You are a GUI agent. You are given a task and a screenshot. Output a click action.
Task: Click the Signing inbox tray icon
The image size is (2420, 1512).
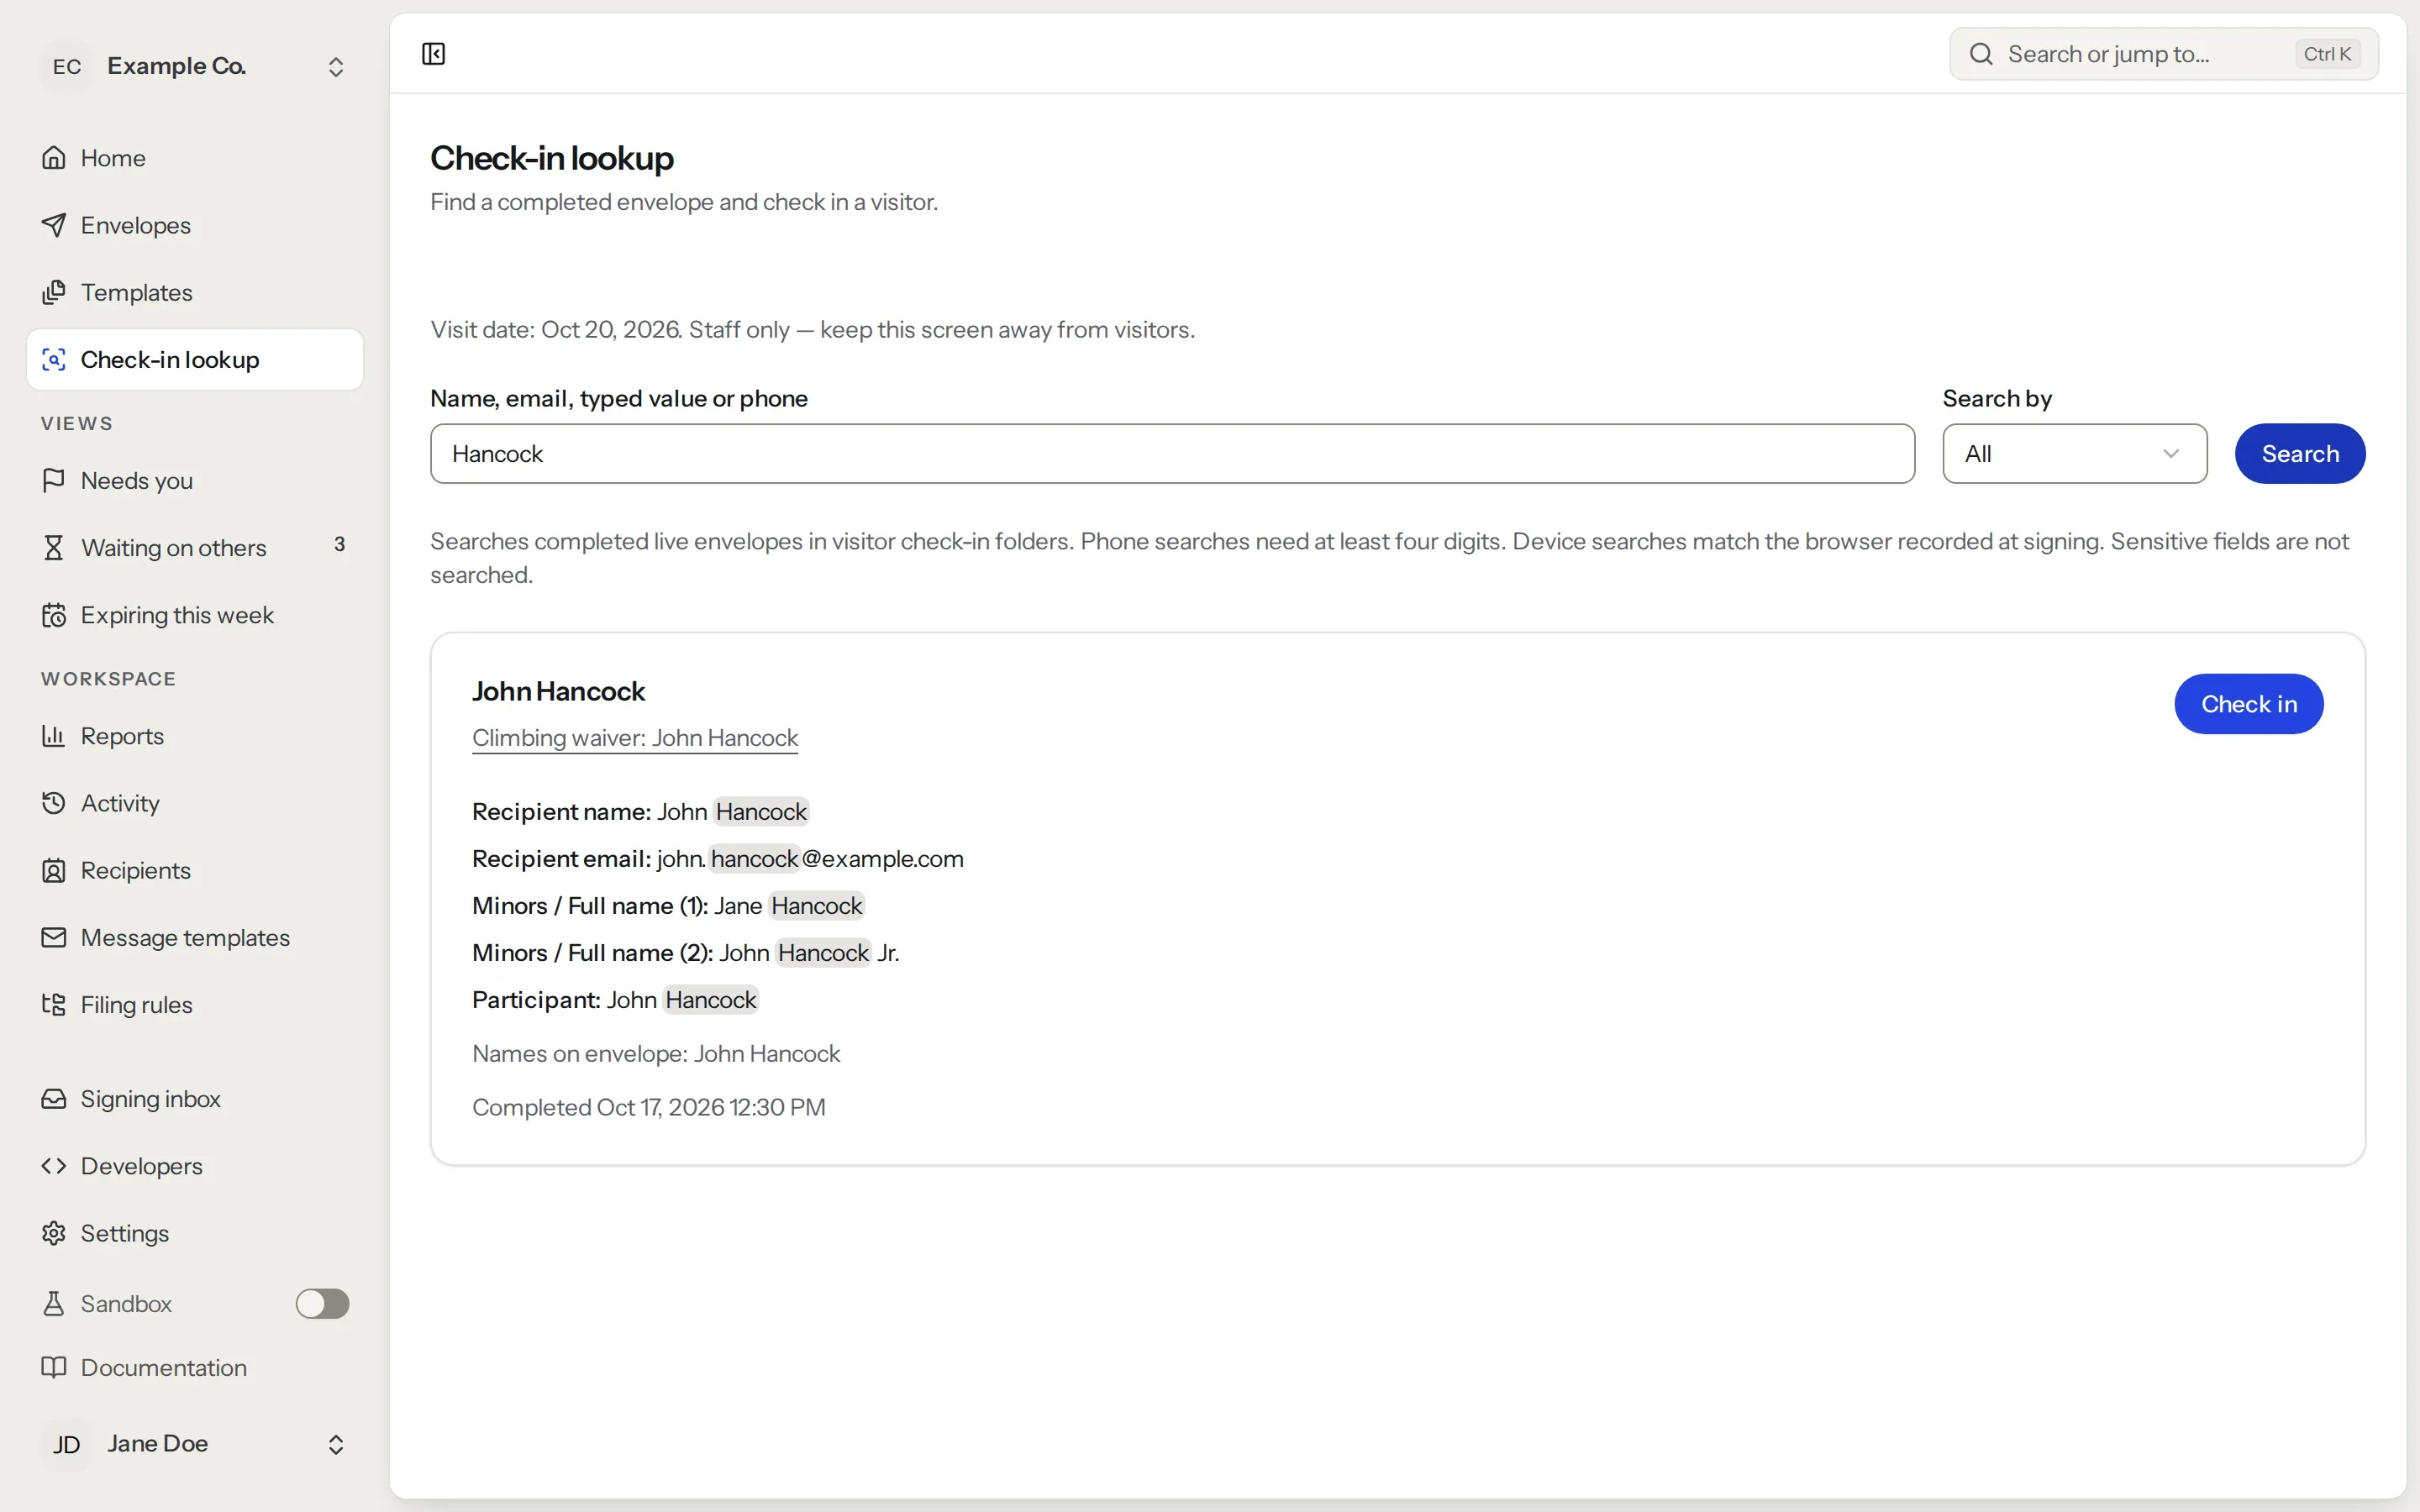(54, 1098)
